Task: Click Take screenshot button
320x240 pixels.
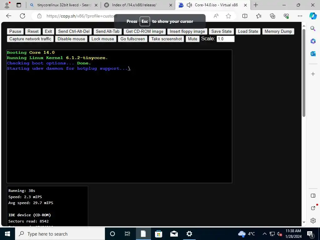Action: (x=167, y=39)
